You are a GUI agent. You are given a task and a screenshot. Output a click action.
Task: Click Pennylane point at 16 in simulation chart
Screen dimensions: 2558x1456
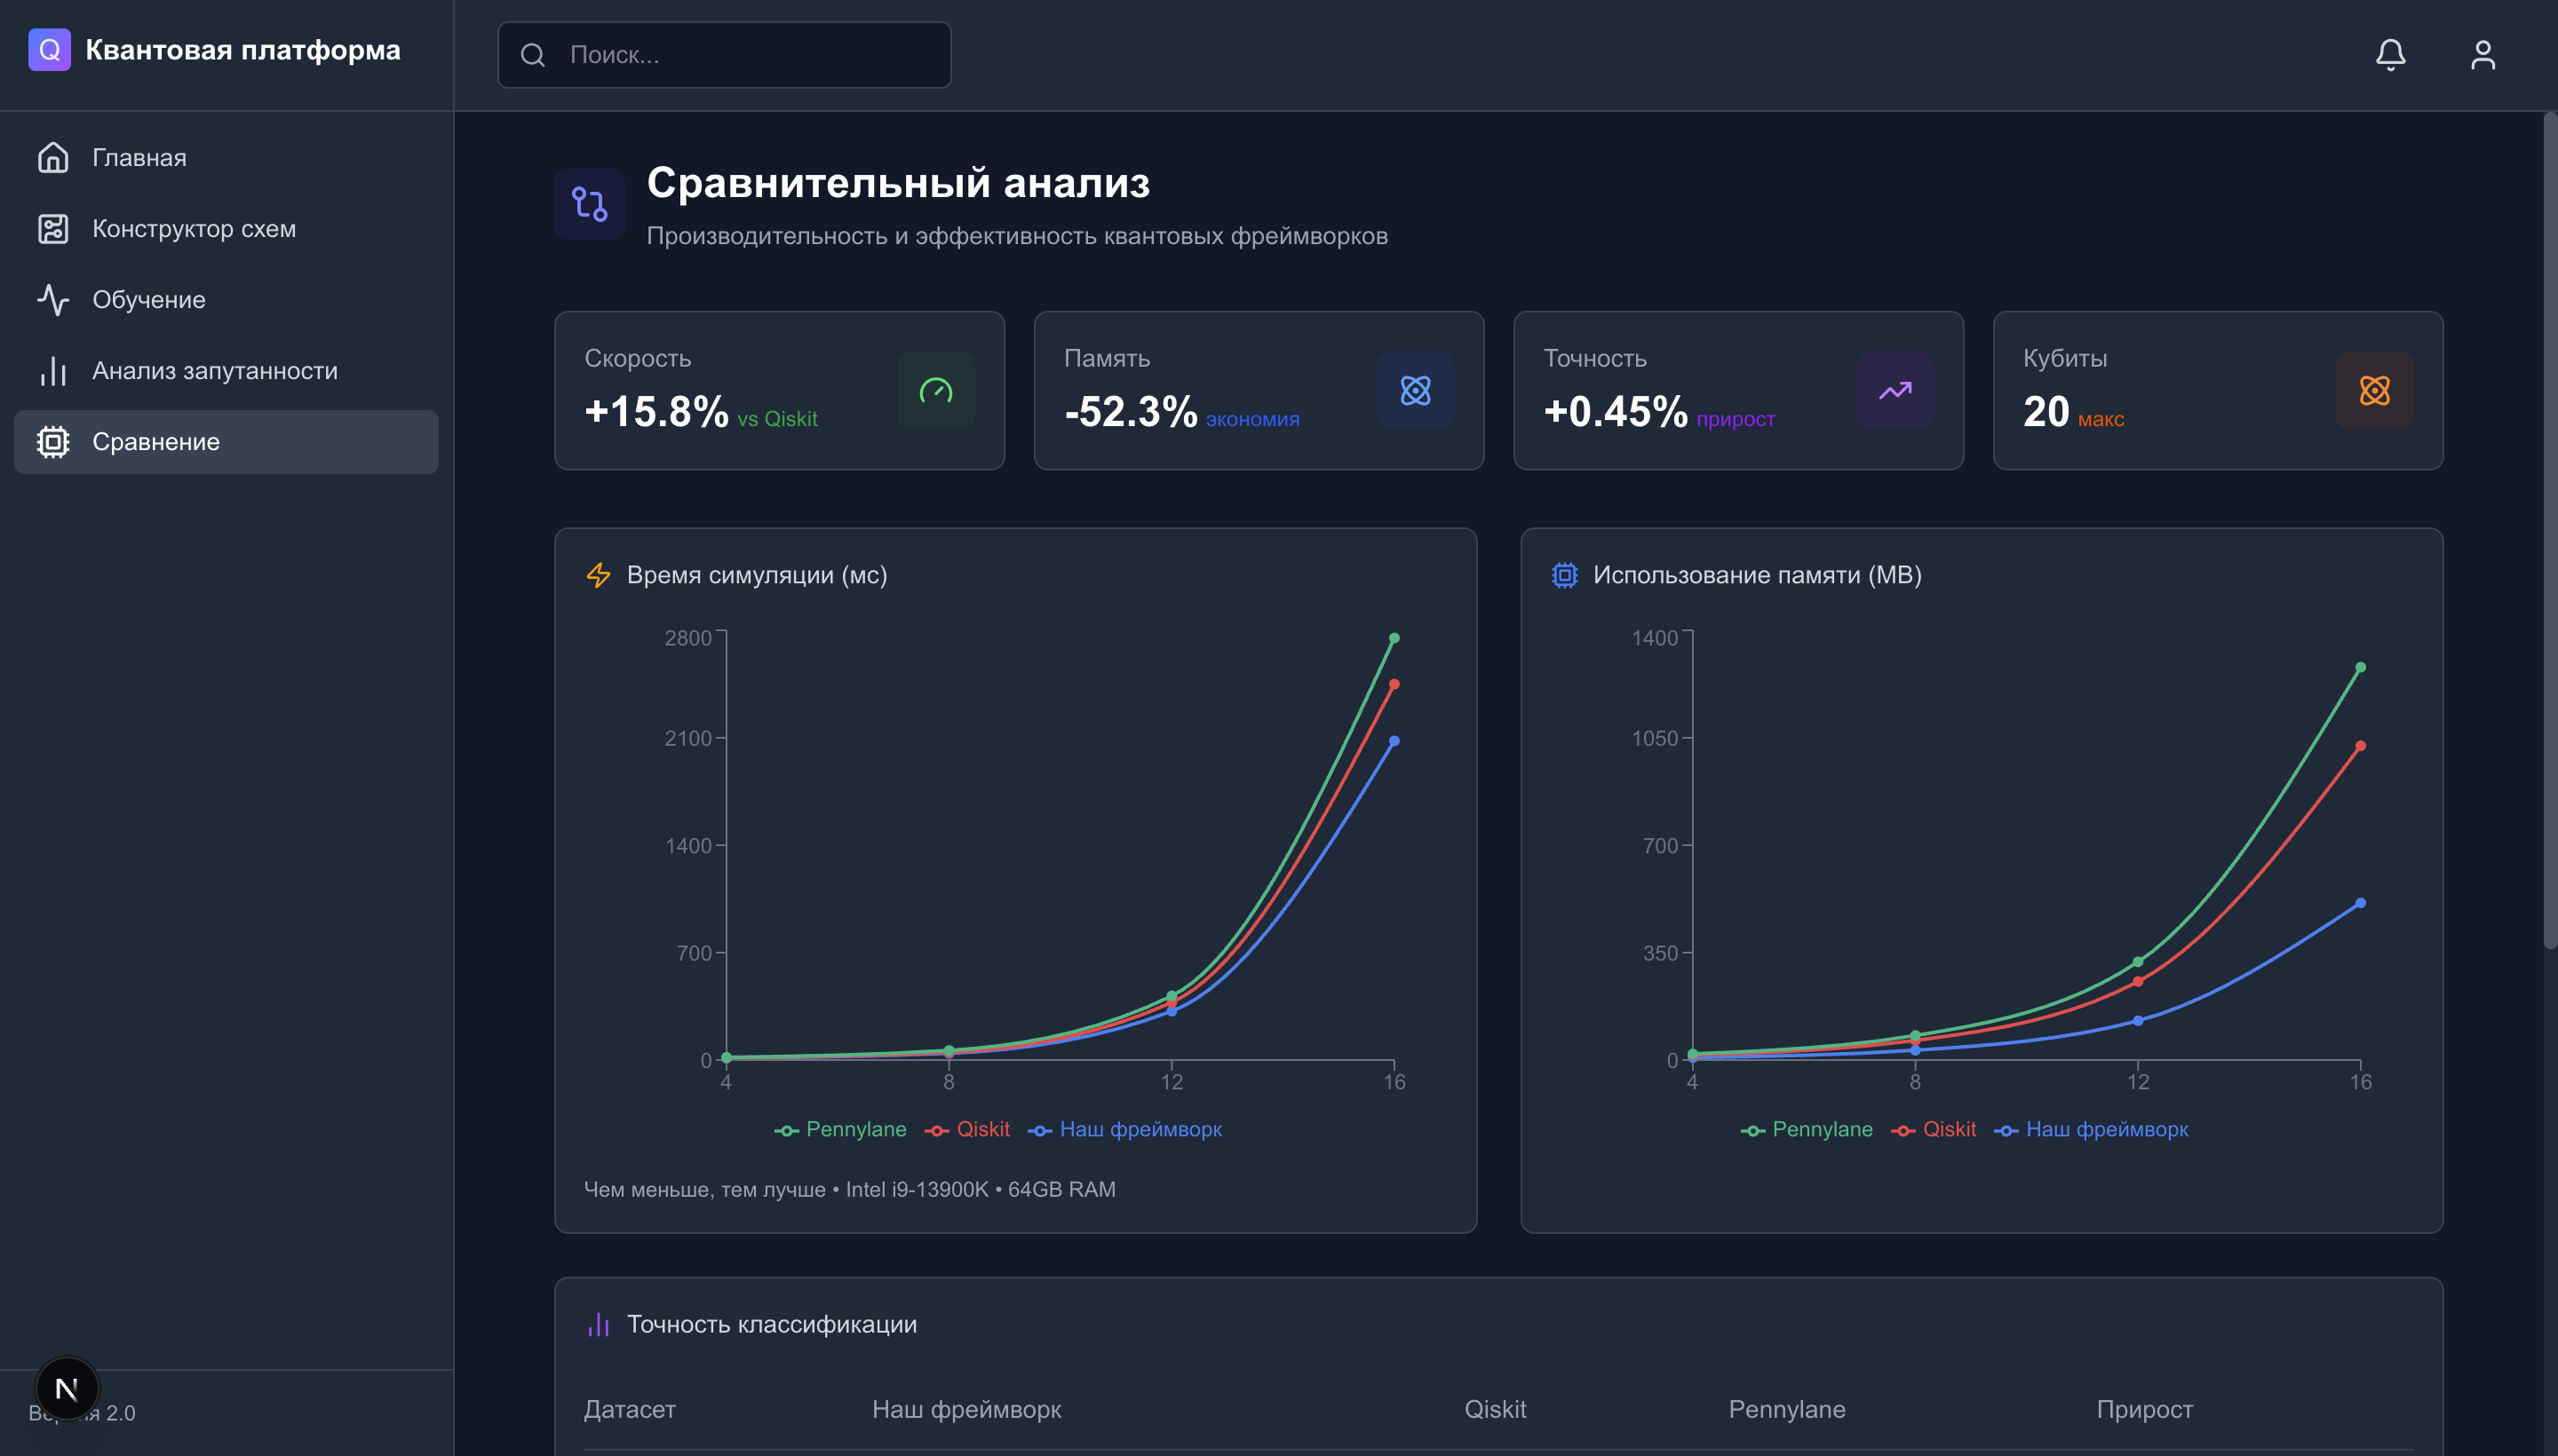click(1394, 638)
